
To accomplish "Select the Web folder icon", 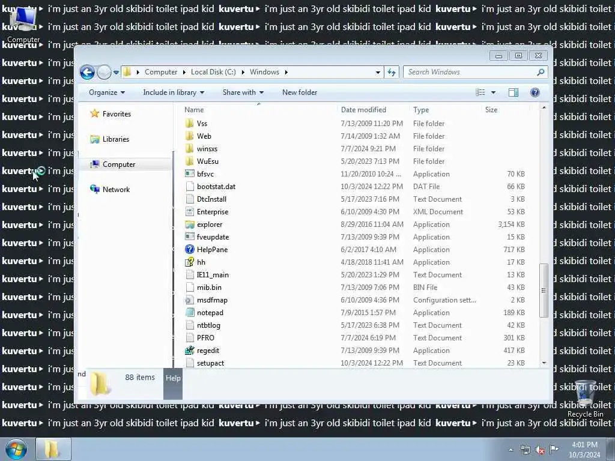I will pos(190,136).
